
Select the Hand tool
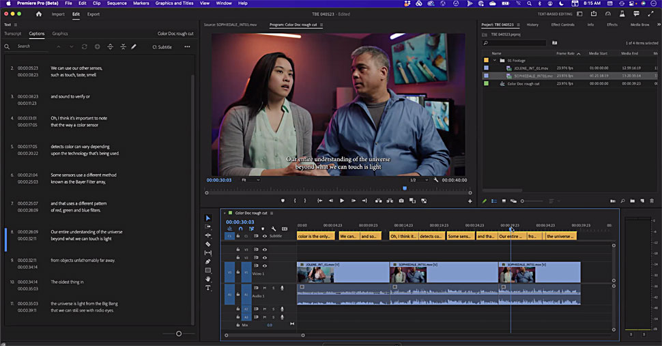[x=208, y=279]
